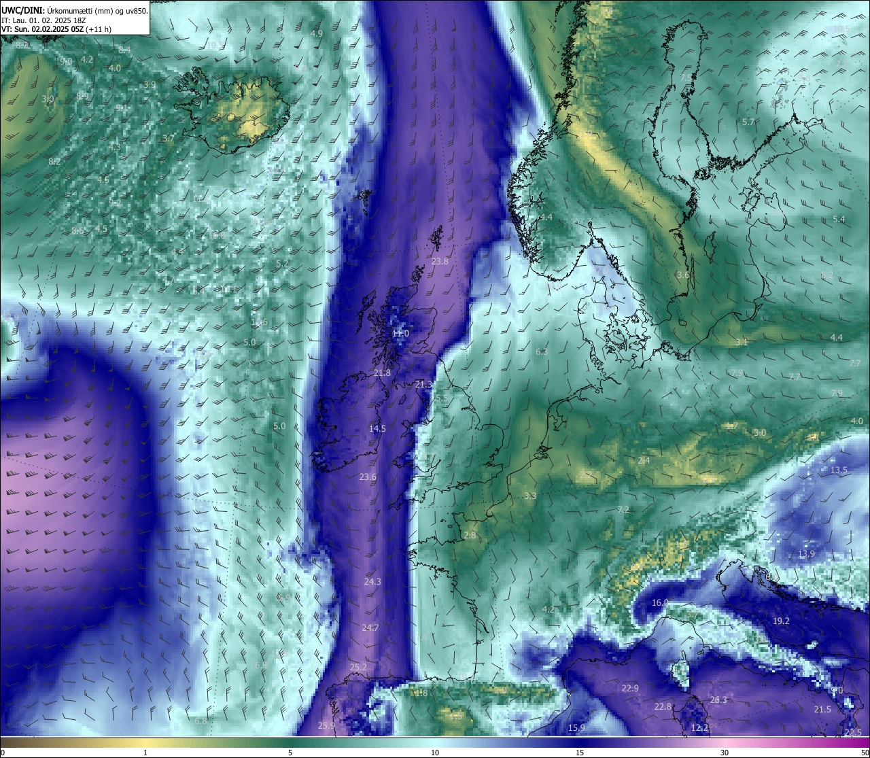Click the 3.1 map value
870x758 pixels.
click(x=742, y=343)
